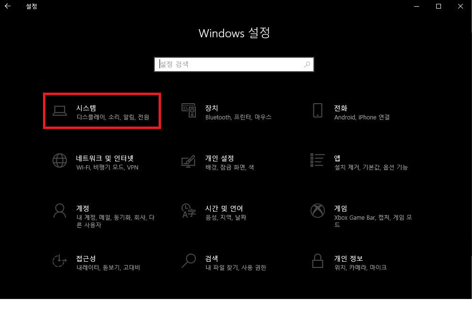Click the text 배경, 잠금 화면, 색
The image size is (472, 320).
230,167
